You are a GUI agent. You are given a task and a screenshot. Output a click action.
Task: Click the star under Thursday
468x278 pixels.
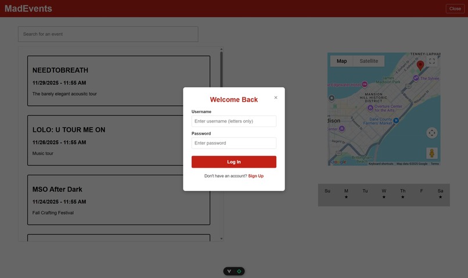point(402,197)
